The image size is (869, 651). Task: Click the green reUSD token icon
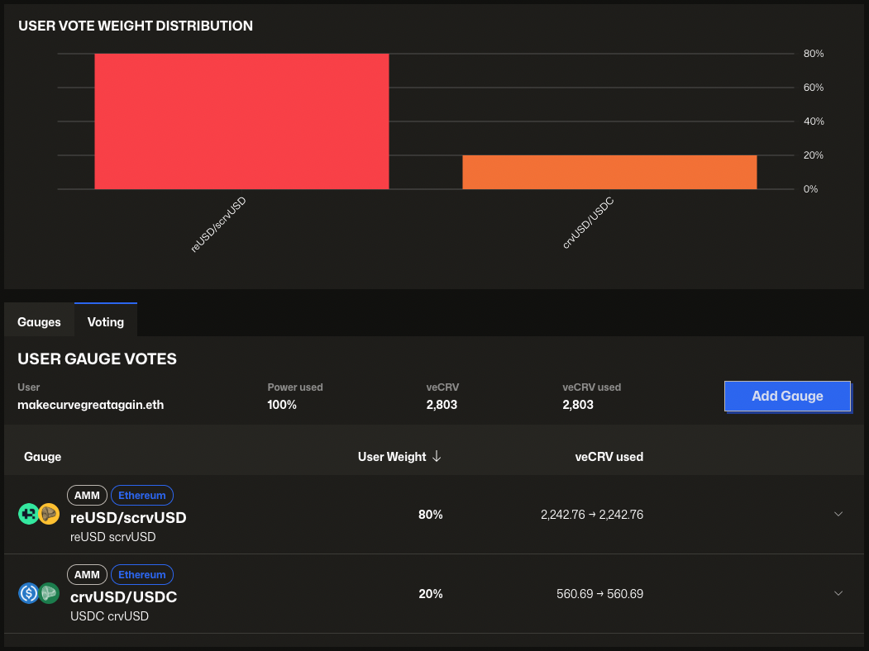[x=28, y=514]
